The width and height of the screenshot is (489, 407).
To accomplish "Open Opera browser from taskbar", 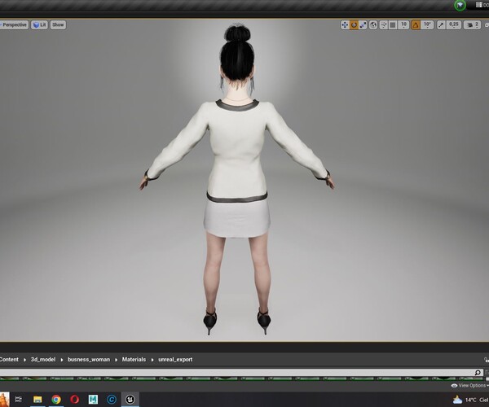I will click(x=74, y=399).
